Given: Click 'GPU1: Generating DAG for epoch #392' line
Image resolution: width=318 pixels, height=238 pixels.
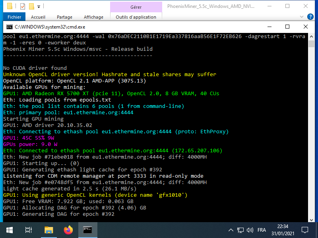Looking at the screenshot, I should coord(58,214).
